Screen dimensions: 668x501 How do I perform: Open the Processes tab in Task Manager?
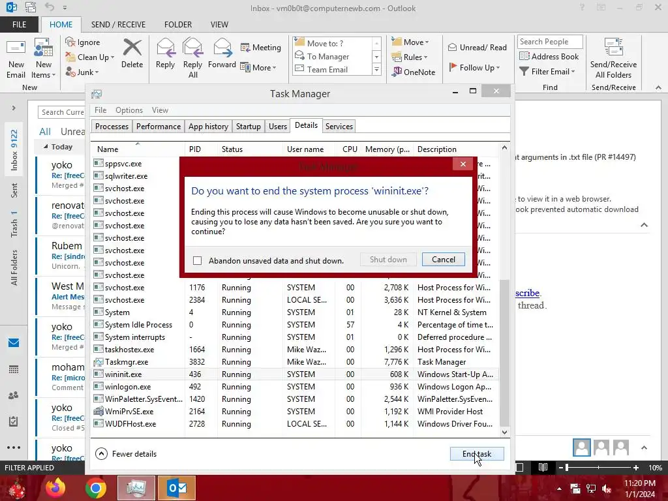coord(112,127)
